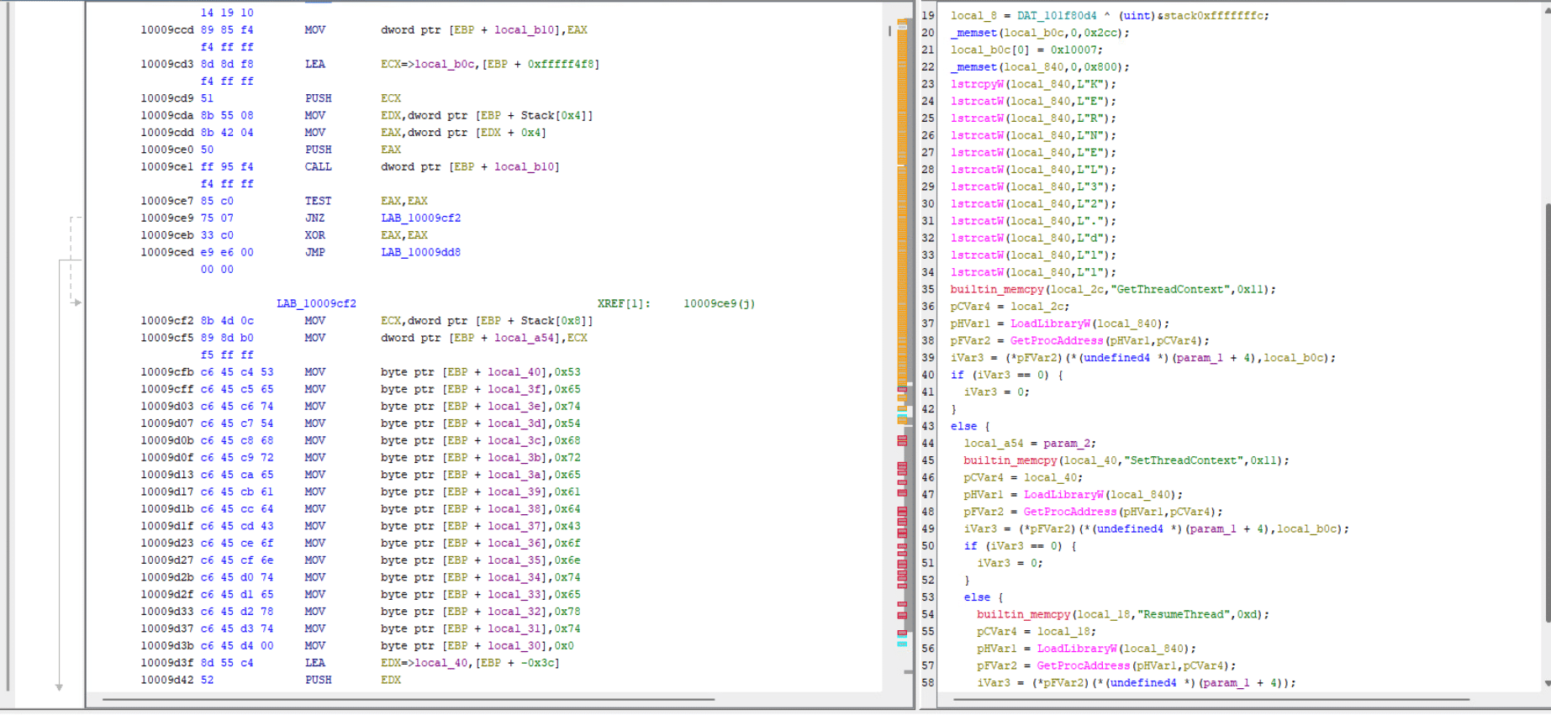Click PUSH EAX instruction at 10009ce0
Screen dimensions: 1551x715
pyautogui.click(x=318, y=150)
